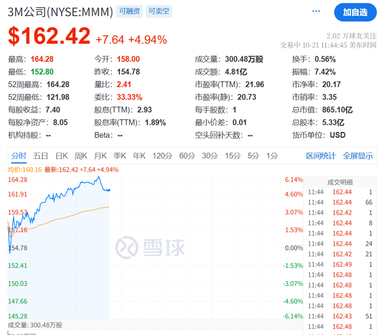Screen dimensions: 383x335
Task: Enter 全屏显示 fullscreen mode
Action: [358, 155]
